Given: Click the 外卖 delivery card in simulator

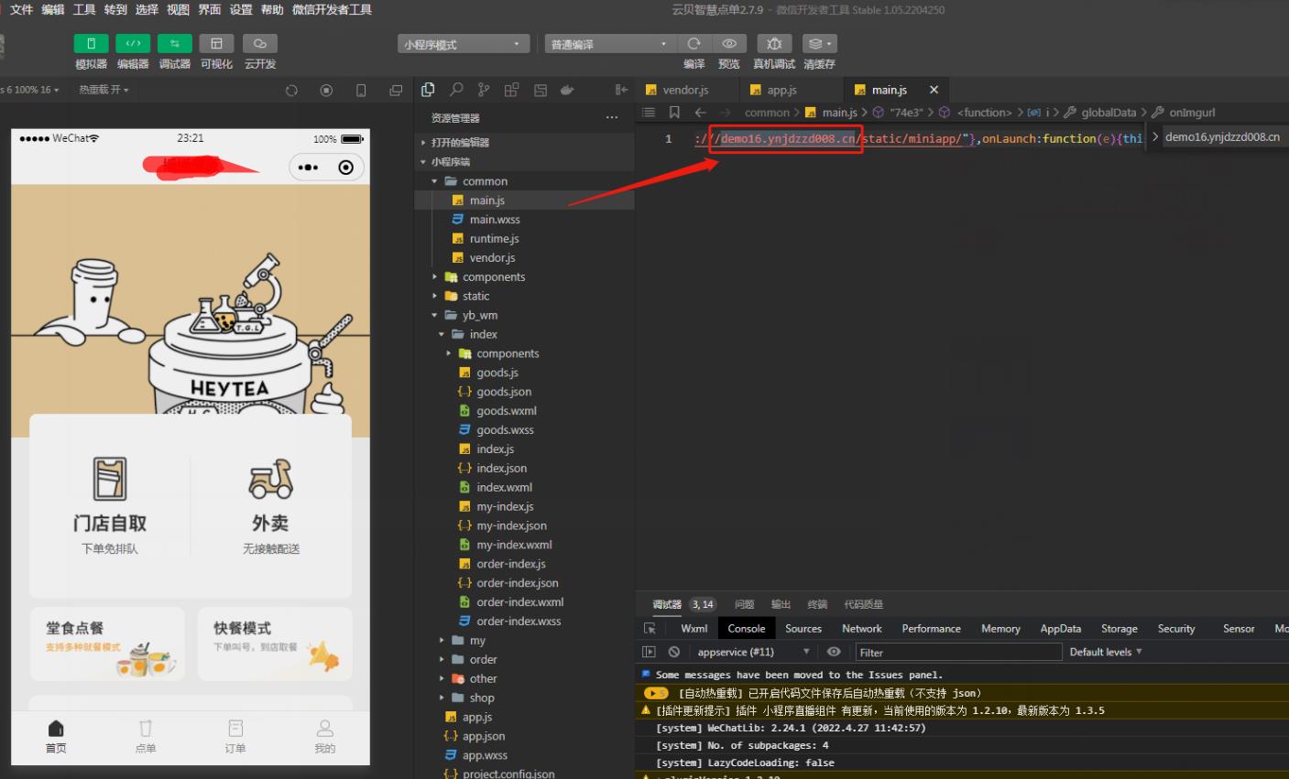Looking at the screenshot, I should [x=270, y=505].
